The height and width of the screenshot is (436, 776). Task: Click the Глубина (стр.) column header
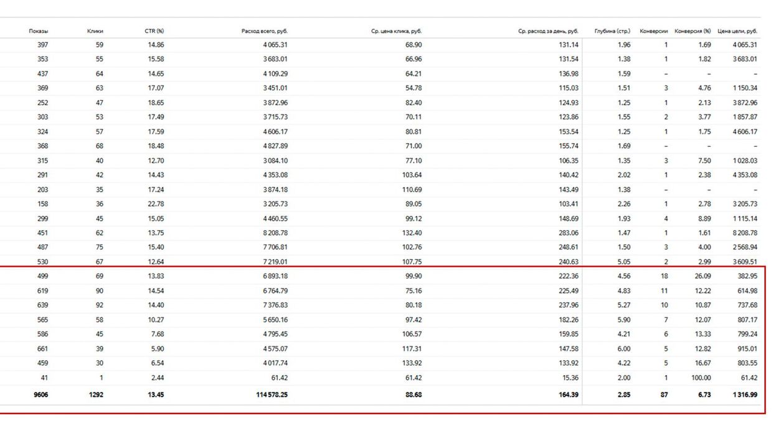click(x=612, y=31)
